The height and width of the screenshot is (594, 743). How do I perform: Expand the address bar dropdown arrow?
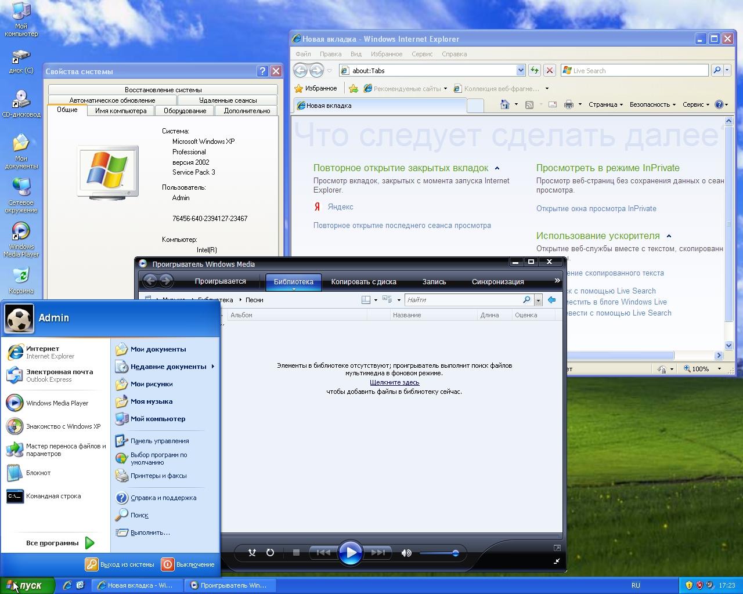click(x=521, y=70)
